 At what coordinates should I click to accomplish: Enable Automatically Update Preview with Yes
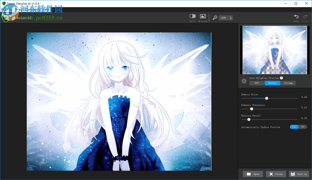[x=294, y=127]
